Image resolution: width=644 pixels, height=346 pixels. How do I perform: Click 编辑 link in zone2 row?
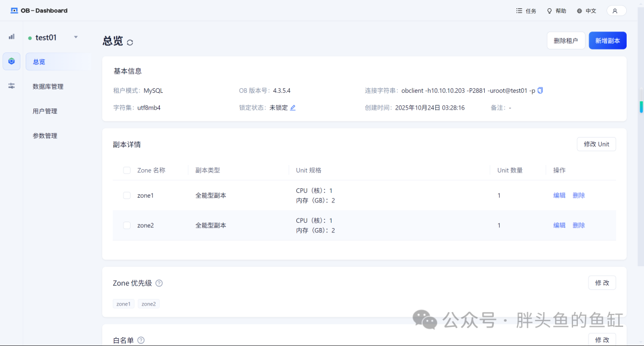click(x=559, y=226)
